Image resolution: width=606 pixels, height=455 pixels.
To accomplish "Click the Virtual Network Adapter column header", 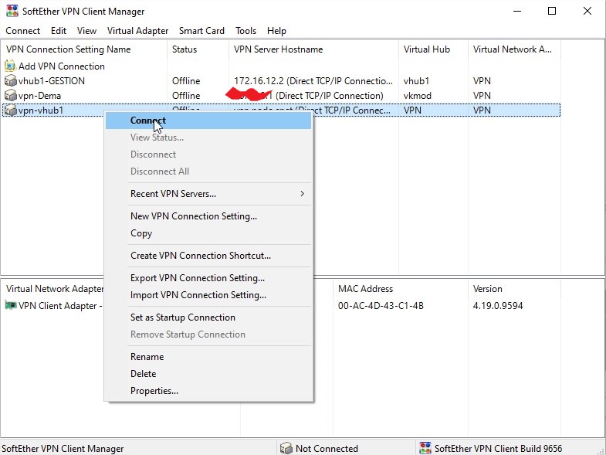I will tap(53, 289).
